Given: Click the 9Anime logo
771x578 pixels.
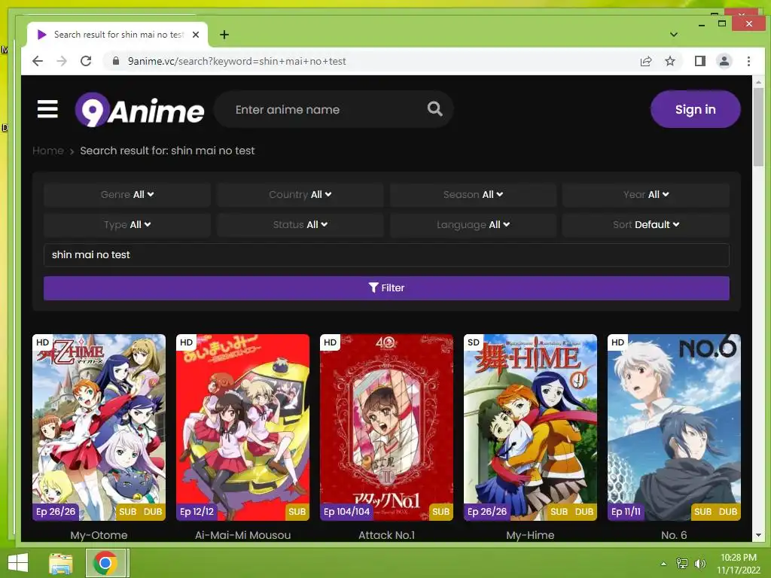Looking at the screenshot, I should [139, 110].
